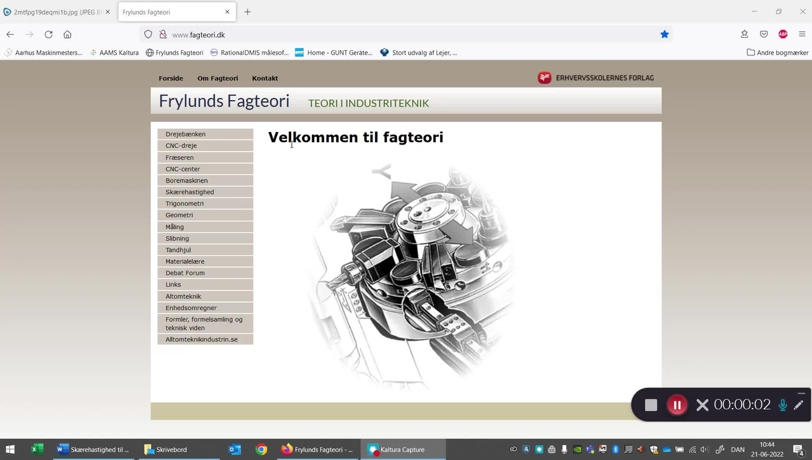Screen dimensions: 812x460
Task: Pause the Kaltura recording
Action: pyautogui.click(x=677, y=405)
